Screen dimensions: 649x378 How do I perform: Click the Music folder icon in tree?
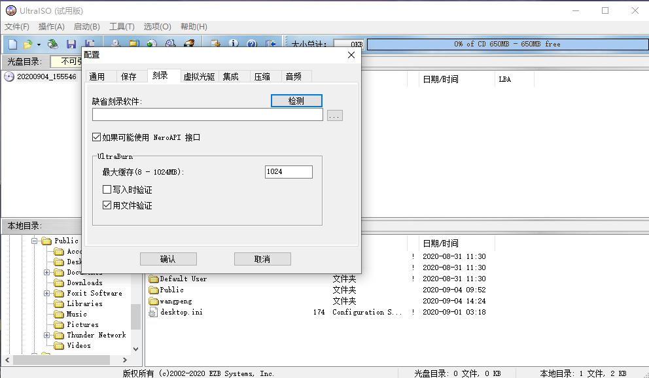[59, 315]
